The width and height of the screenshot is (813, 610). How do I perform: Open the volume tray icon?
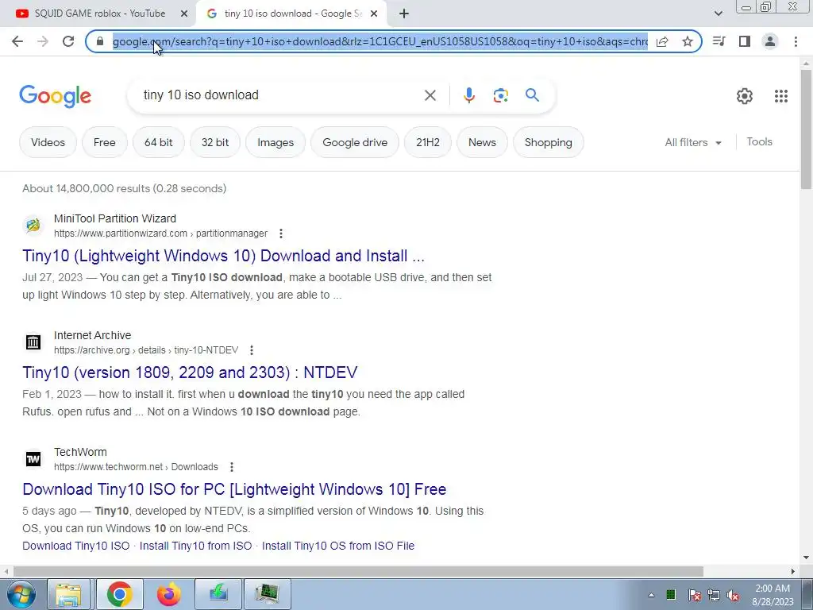pos(733,595)
